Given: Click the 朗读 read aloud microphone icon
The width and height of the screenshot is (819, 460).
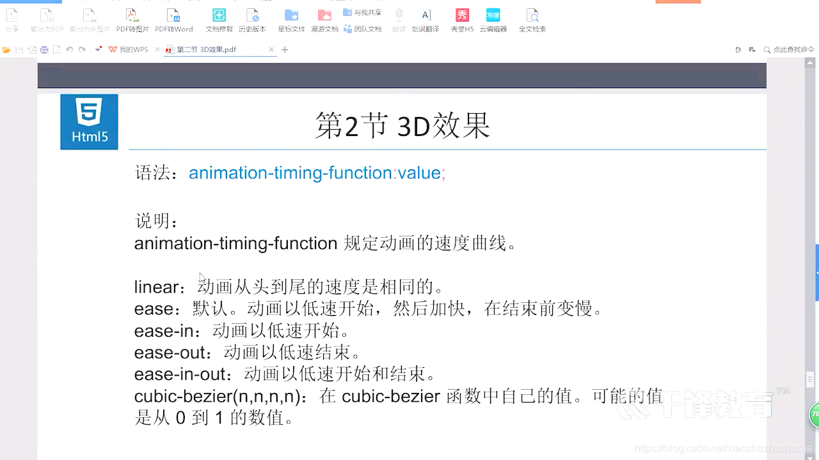Looking at the screenshot, I should click(x=399, y=20).
